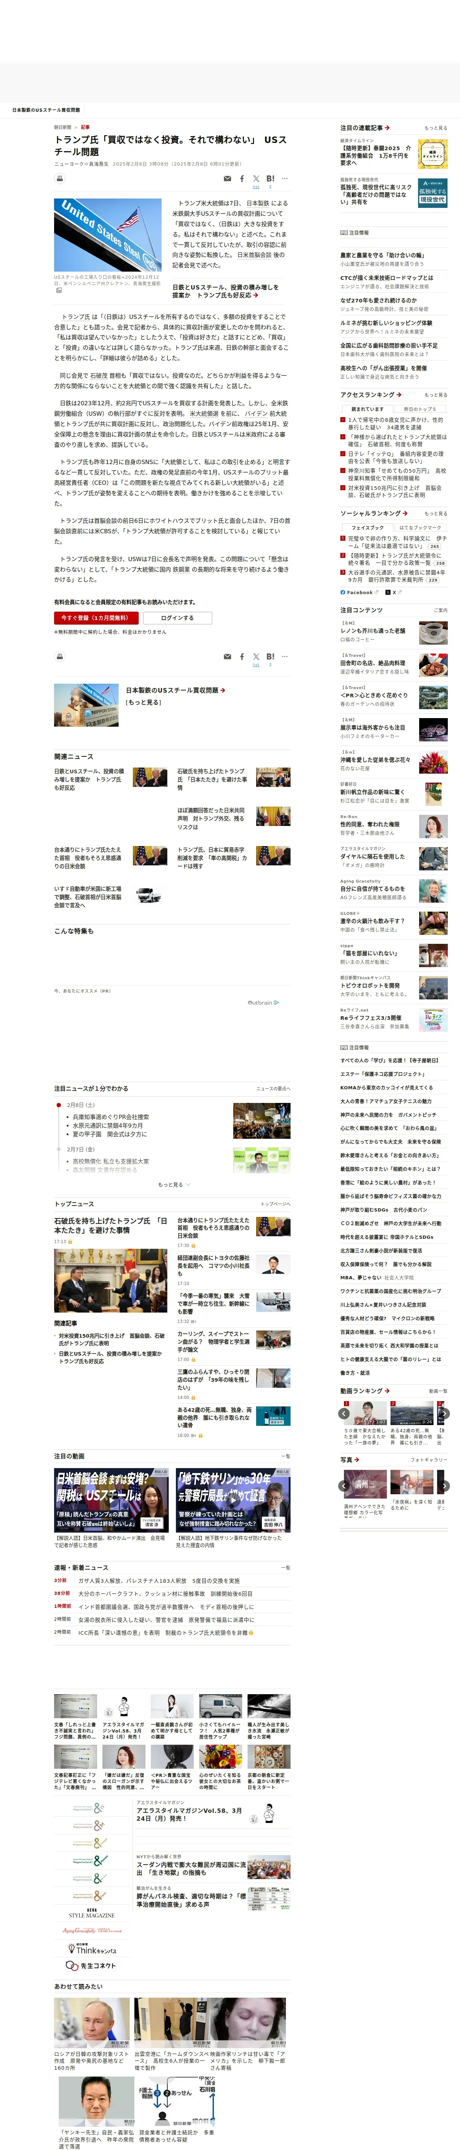Share on X using icon under the headline
Screen dimensions: 460x2150
coord(256,178)
